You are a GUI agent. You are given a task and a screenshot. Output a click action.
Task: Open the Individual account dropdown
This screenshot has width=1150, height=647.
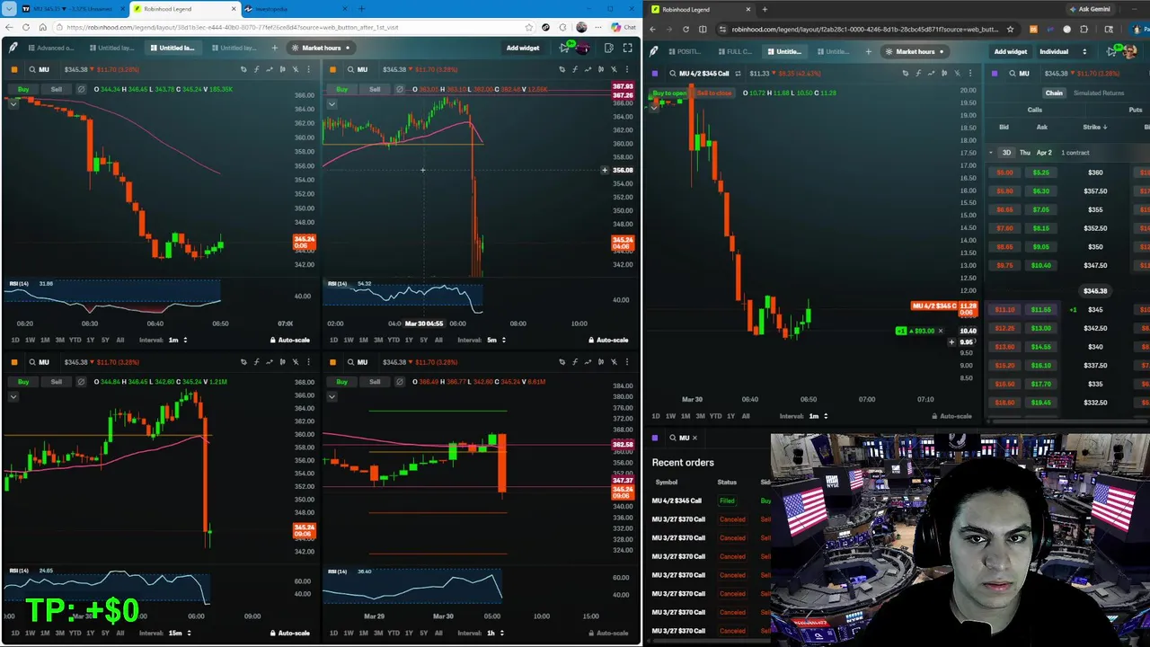coord(1063,51)
